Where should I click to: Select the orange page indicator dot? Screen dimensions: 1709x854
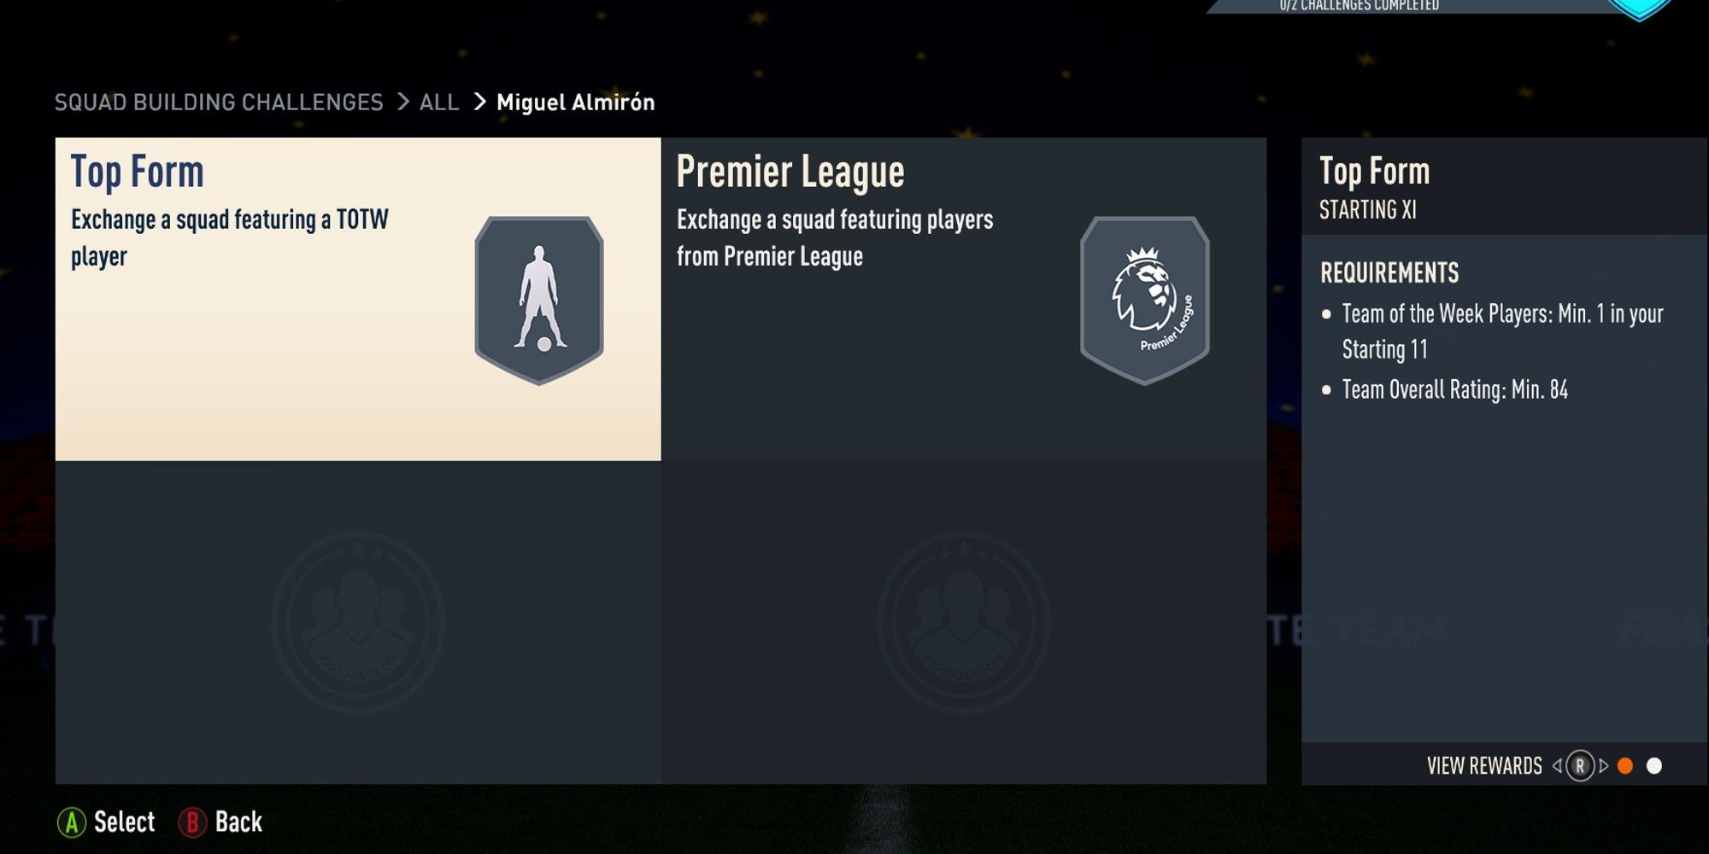[1625, 766]
